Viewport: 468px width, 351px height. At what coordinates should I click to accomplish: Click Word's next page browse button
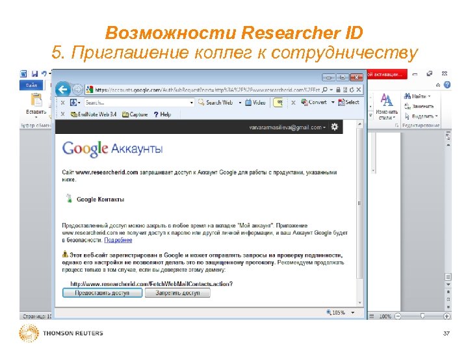pyautogui.click(x=448, y=307)
